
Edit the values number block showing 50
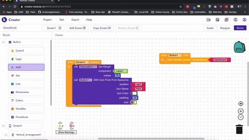pyautogui.click(x=117, y=75)
